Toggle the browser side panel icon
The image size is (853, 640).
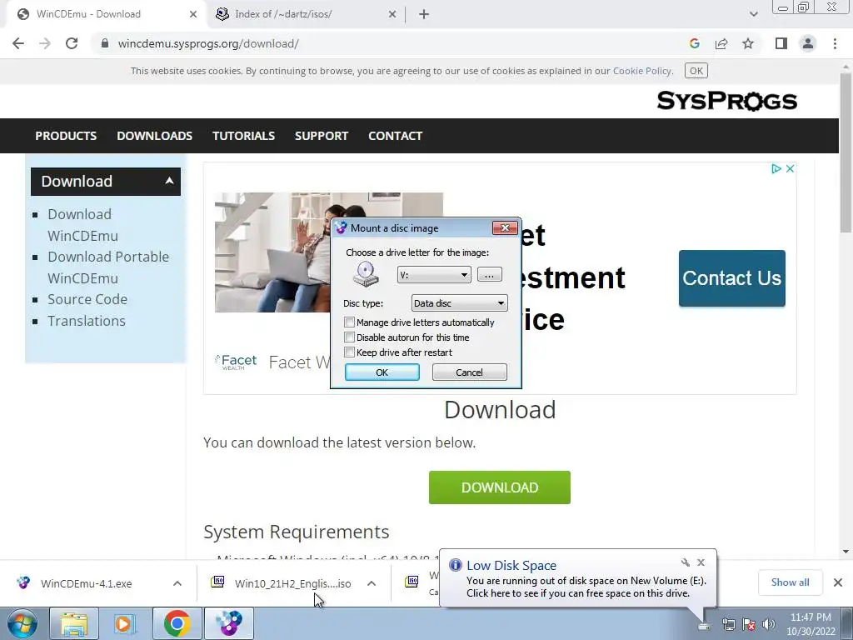[x=781, y=43]
